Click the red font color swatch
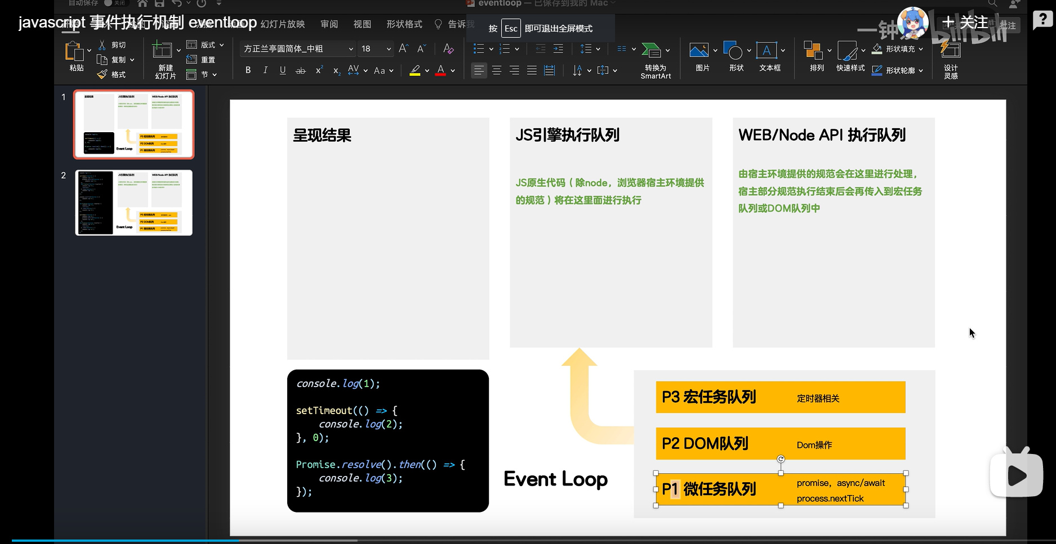This screenshot has width=1056, height=544. (x=441, y=70)
